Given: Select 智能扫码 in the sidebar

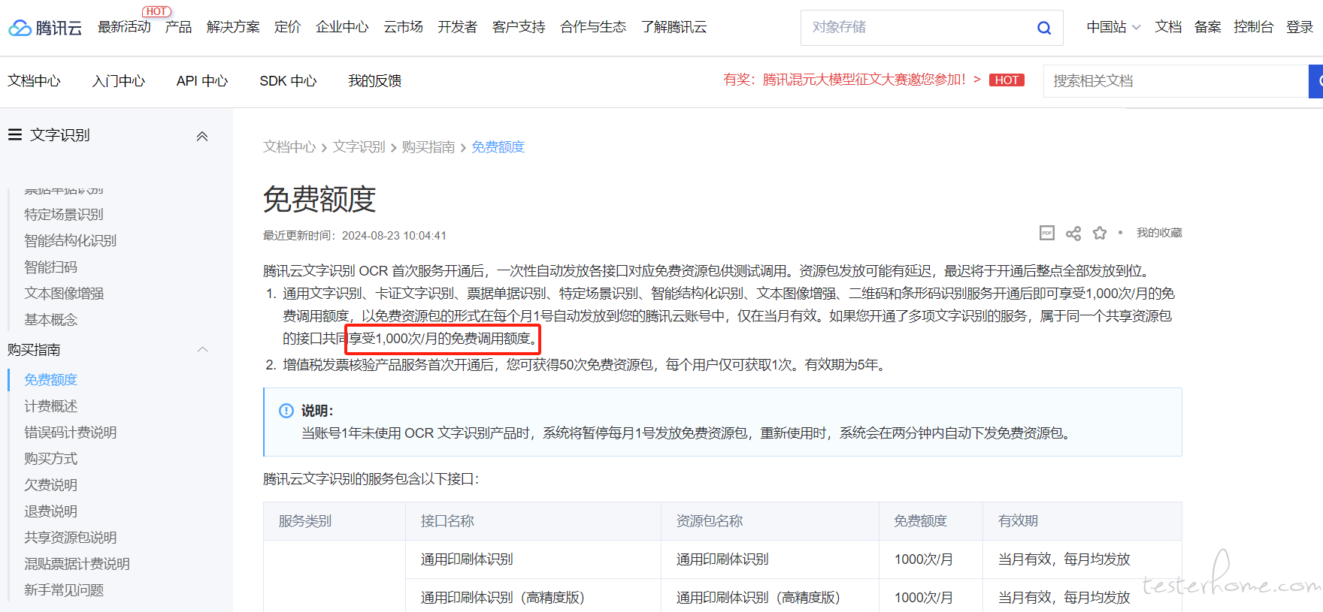Looking at the screenshot, I should (x=50, y=267).
